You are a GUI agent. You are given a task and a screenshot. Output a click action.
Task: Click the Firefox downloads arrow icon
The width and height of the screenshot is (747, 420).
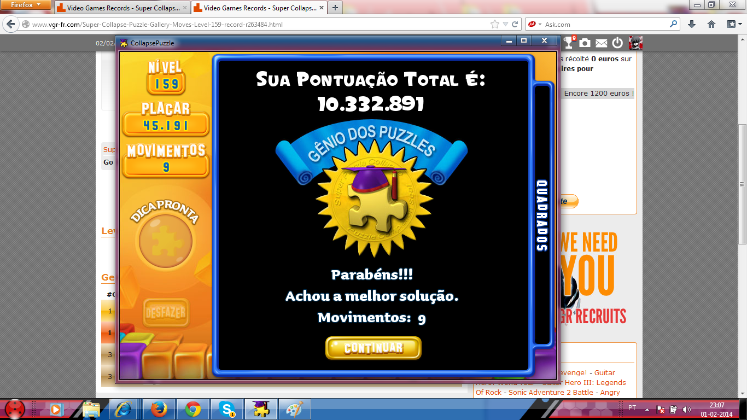coord(692,24)
